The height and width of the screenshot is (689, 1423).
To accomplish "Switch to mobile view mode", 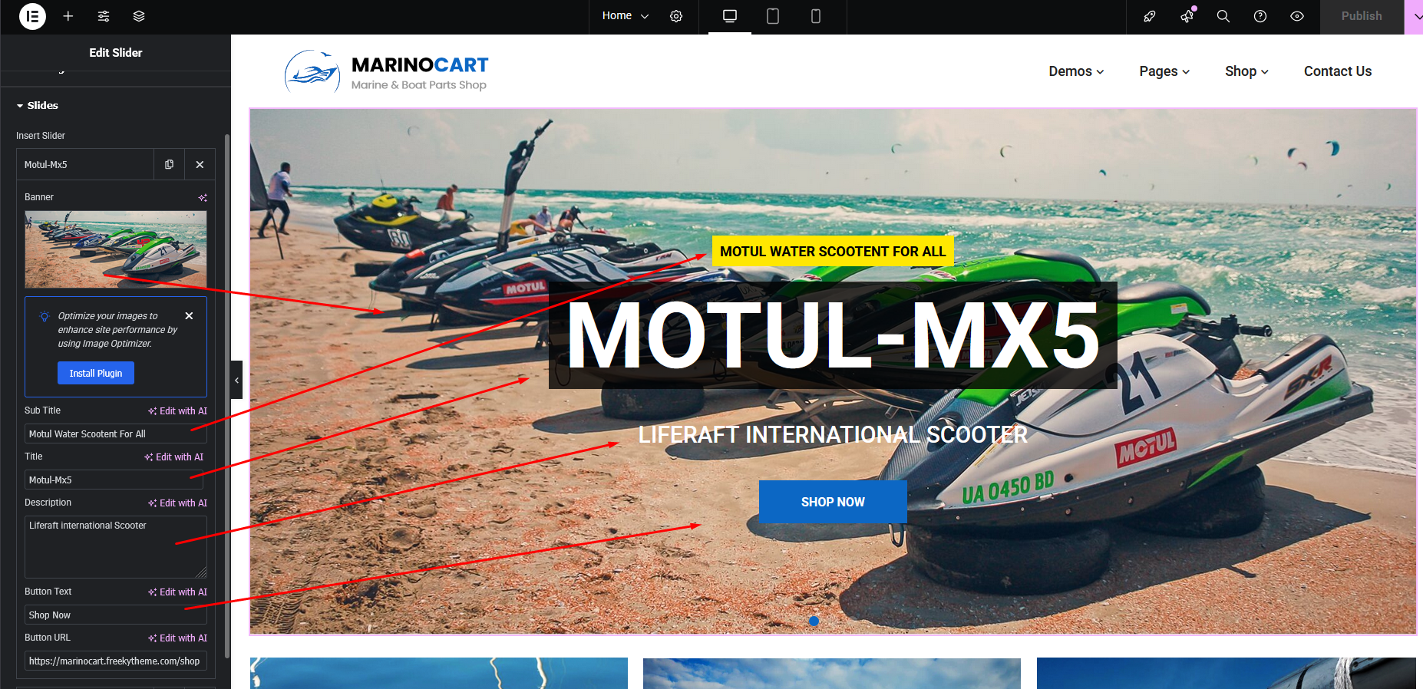I will click(816, 16).
